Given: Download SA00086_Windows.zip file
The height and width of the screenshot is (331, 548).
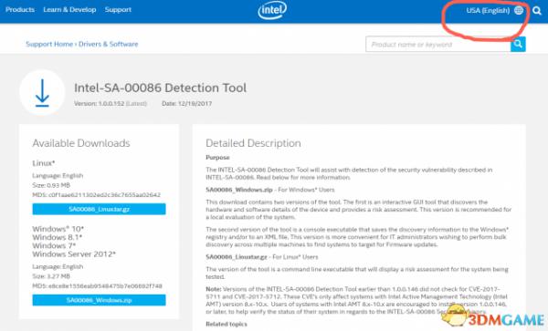Looking at the screenshot, I should [x=99, y=300].
